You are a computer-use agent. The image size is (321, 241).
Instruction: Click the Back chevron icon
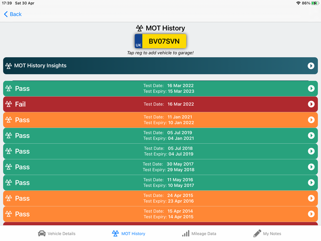(6, 14)
